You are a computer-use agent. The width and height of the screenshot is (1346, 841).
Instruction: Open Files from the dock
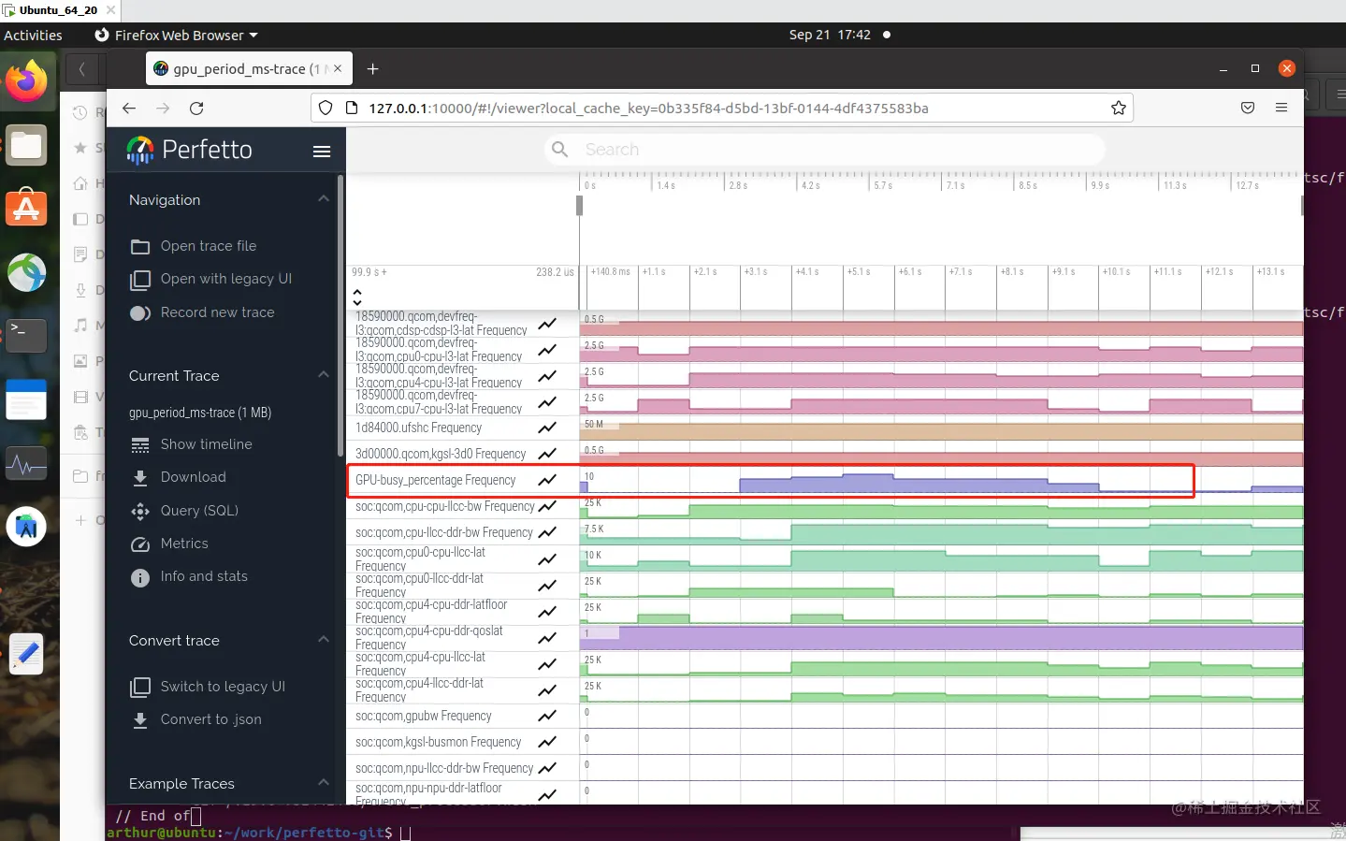(x=26, y=145)
